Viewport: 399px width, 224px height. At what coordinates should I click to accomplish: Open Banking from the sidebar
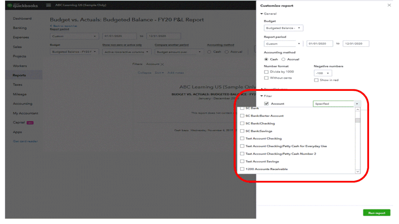pos(20,28)
